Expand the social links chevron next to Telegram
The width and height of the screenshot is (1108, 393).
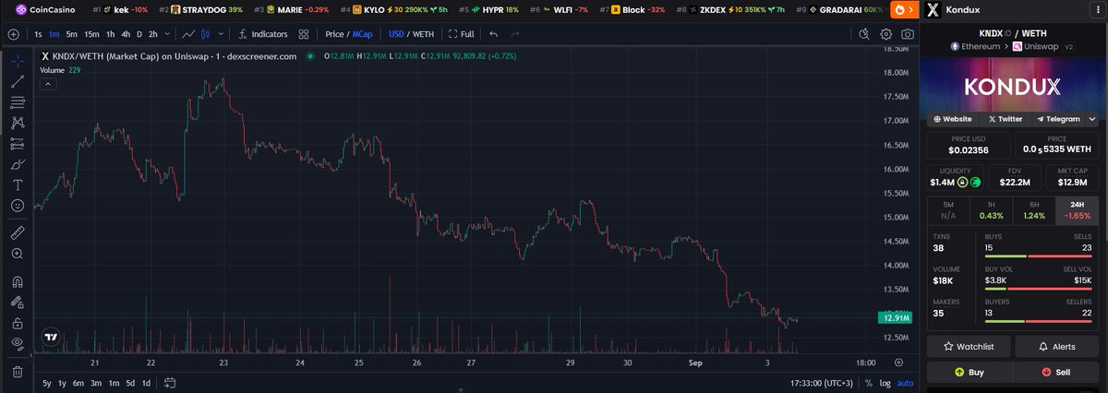click(x=1092, y=119)
